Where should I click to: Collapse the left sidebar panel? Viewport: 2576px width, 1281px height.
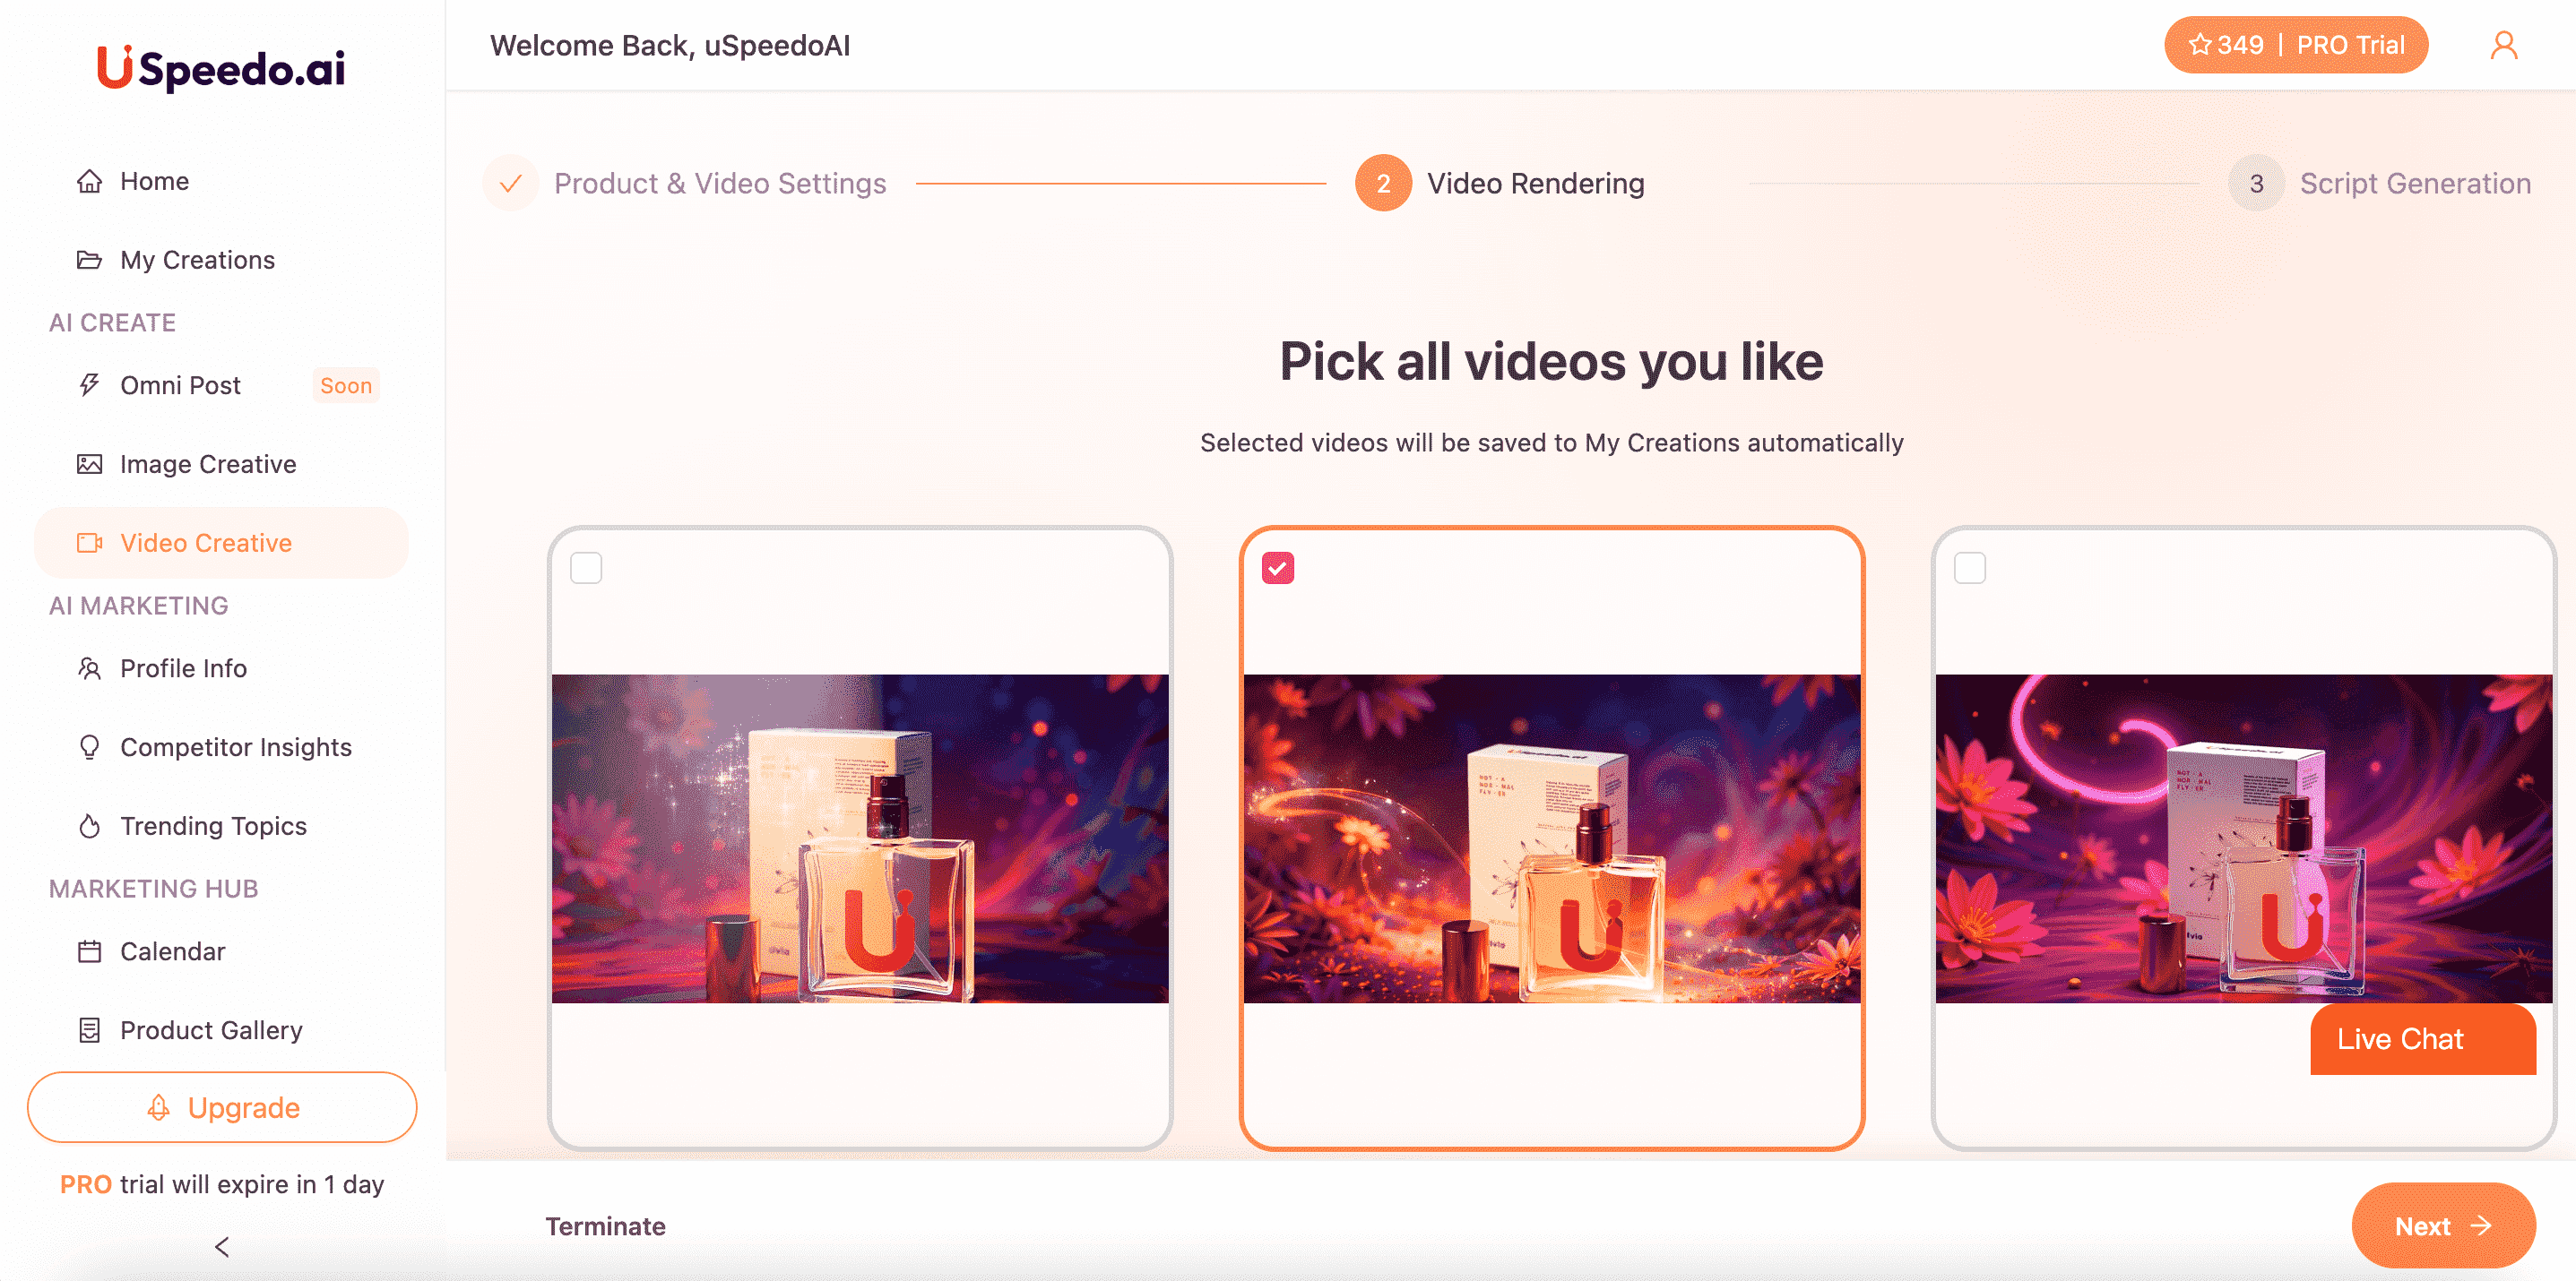click(222, 1247)
